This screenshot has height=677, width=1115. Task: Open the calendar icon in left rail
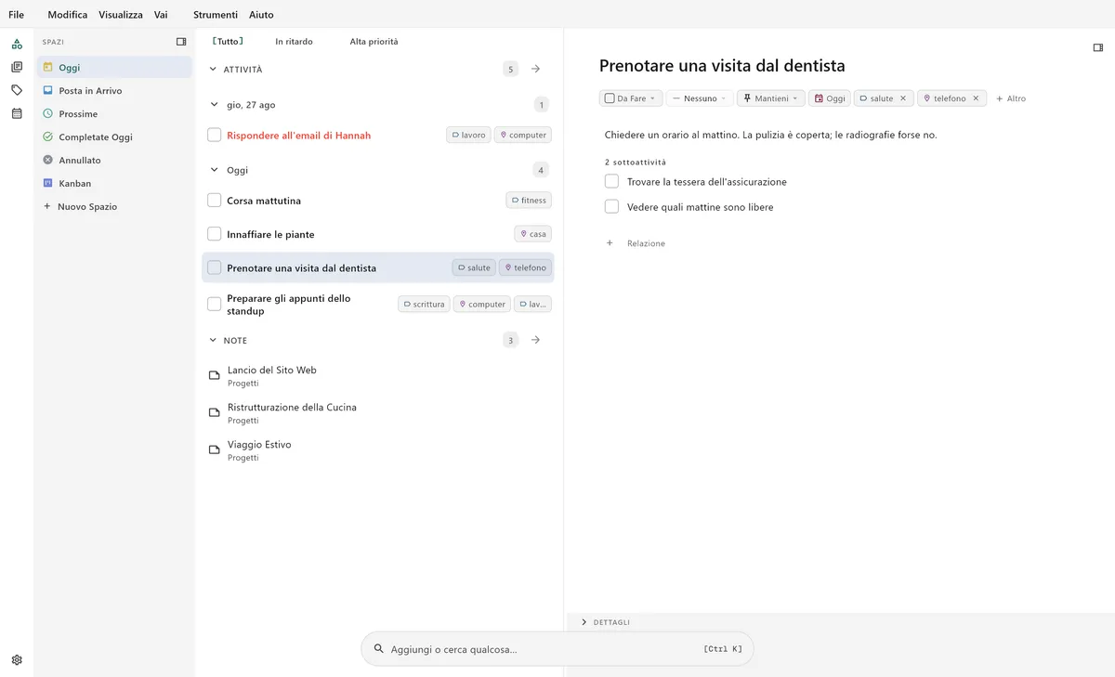[x=17, y=113]
